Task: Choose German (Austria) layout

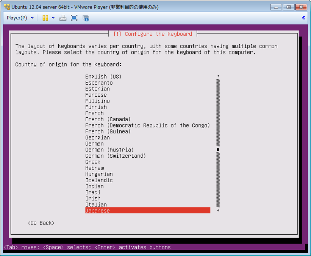Action: [x=110, y=150]
